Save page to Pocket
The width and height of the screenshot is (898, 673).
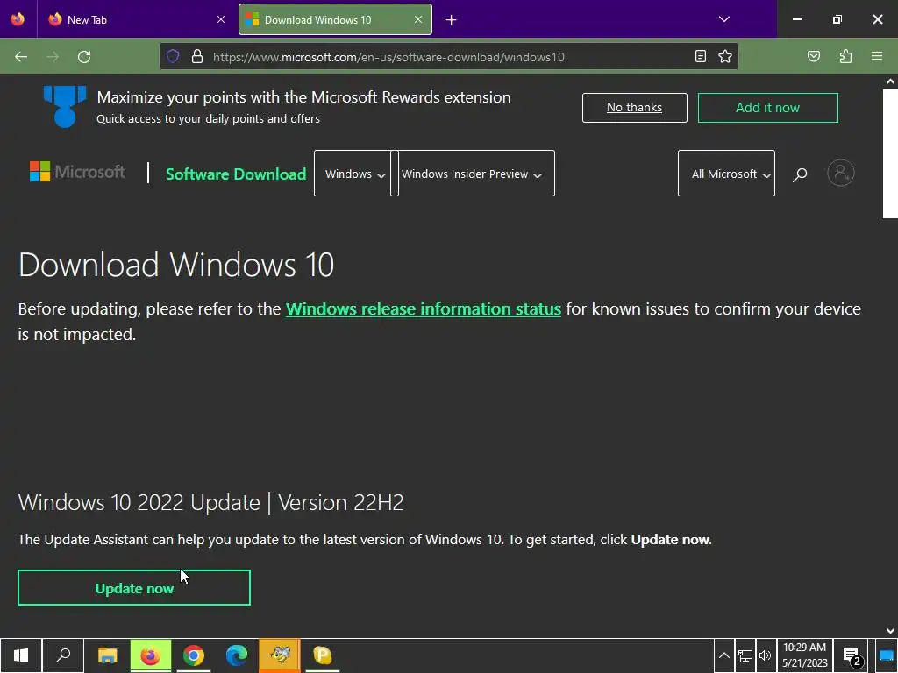tap(813, 56)
